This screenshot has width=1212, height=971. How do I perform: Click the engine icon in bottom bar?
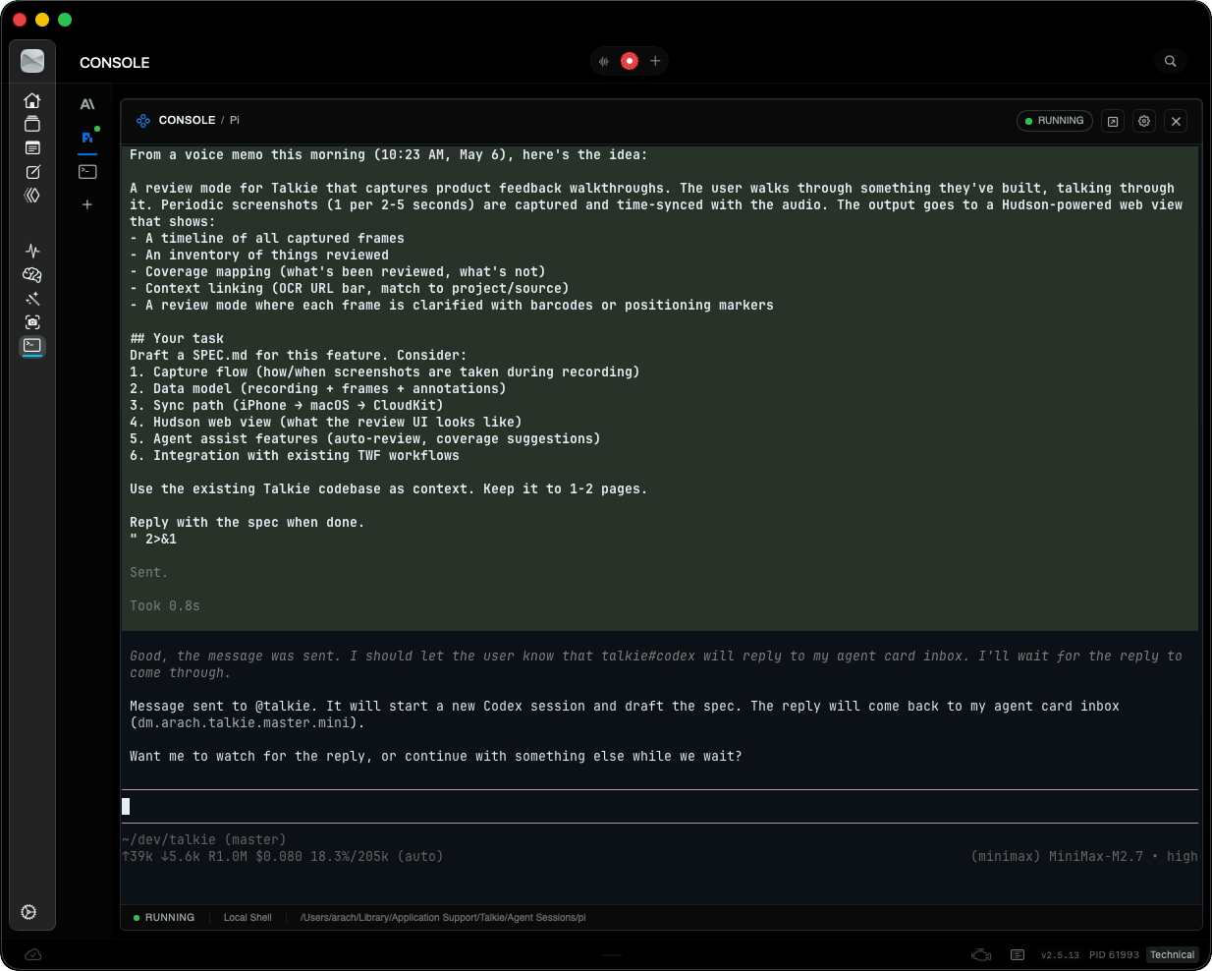pyautogui.click(x=981, y=954)
